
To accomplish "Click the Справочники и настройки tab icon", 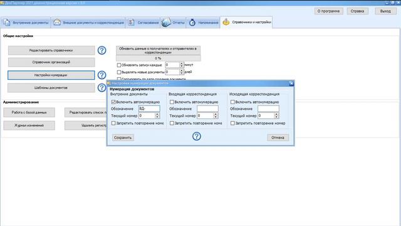I will pos(226,23).
